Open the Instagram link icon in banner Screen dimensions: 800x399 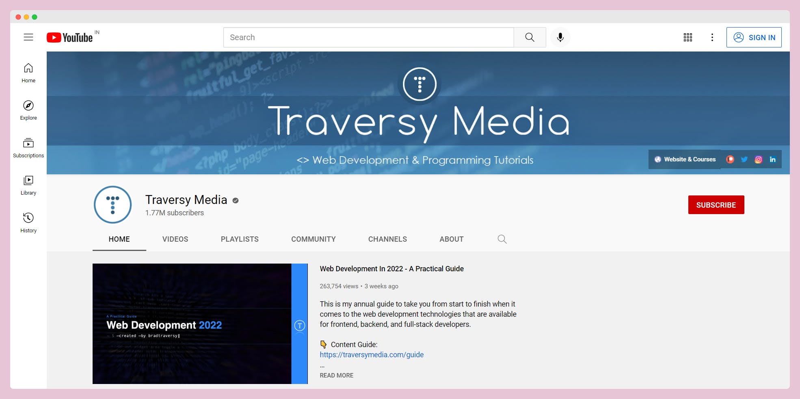pos(759,159)
